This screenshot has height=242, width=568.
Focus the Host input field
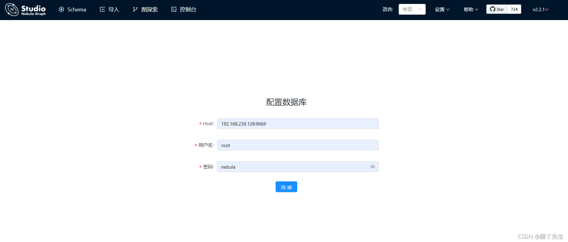tap(298, 124)
